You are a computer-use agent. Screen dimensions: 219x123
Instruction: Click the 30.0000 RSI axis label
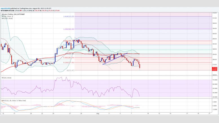(x=215, y=97)
